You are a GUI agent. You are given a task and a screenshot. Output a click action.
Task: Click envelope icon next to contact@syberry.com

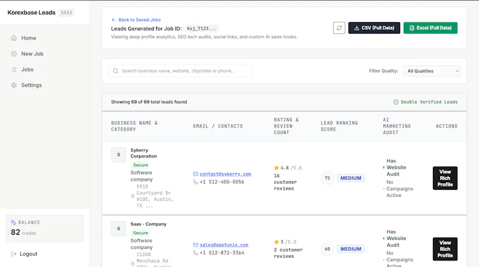click(x=196, y=174)
